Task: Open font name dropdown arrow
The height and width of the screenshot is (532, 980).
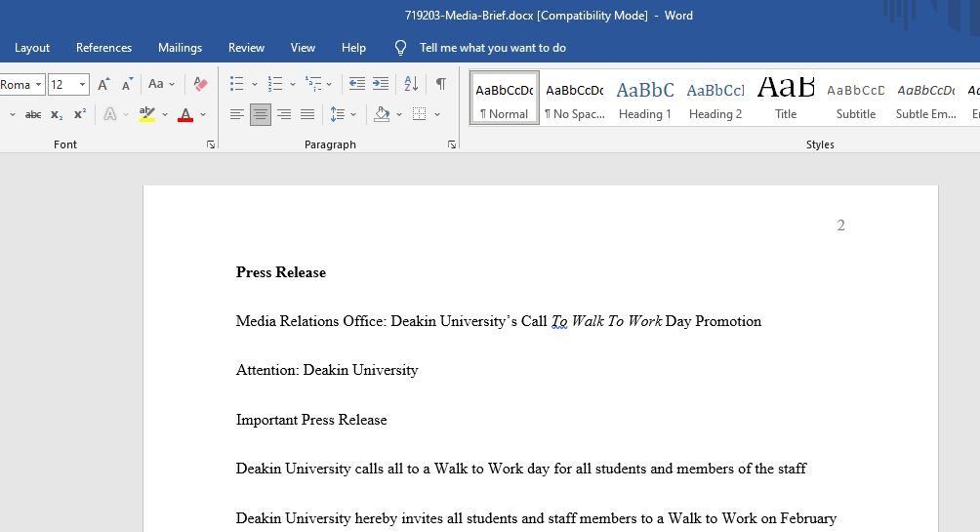Action: click(x=39, y=84)
